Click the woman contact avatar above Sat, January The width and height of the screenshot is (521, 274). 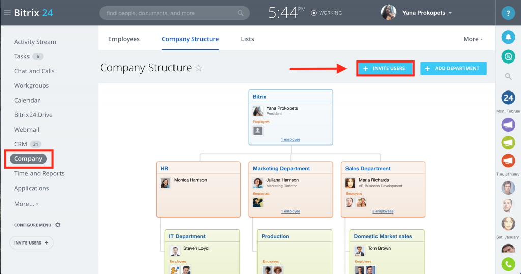tap(508, 223)
